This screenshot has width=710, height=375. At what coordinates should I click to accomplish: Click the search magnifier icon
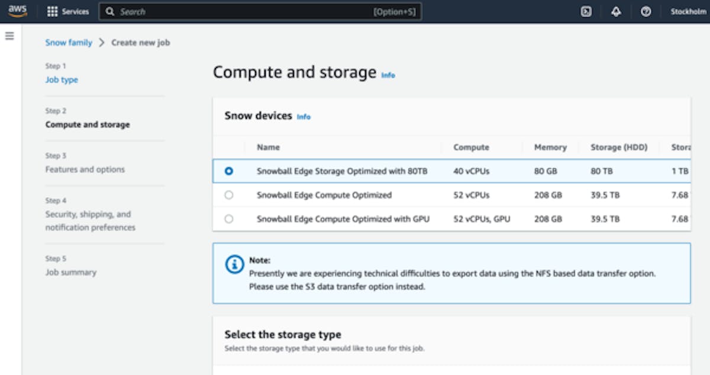pos(109,12)
